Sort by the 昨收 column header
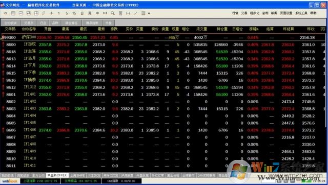The image size is (328, 185). (311, 29)
